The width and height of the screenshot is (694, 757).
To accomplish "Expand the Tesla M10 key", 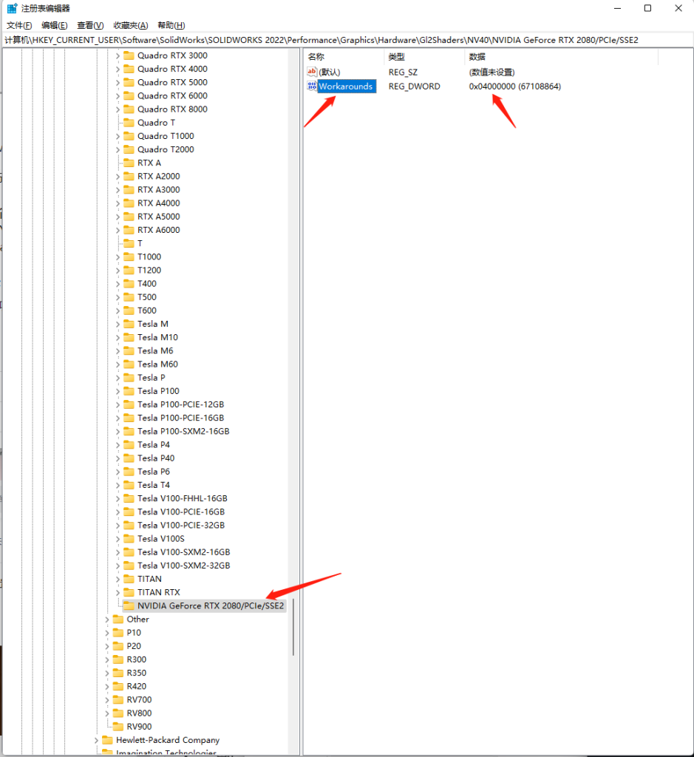I will coord(118,337).
